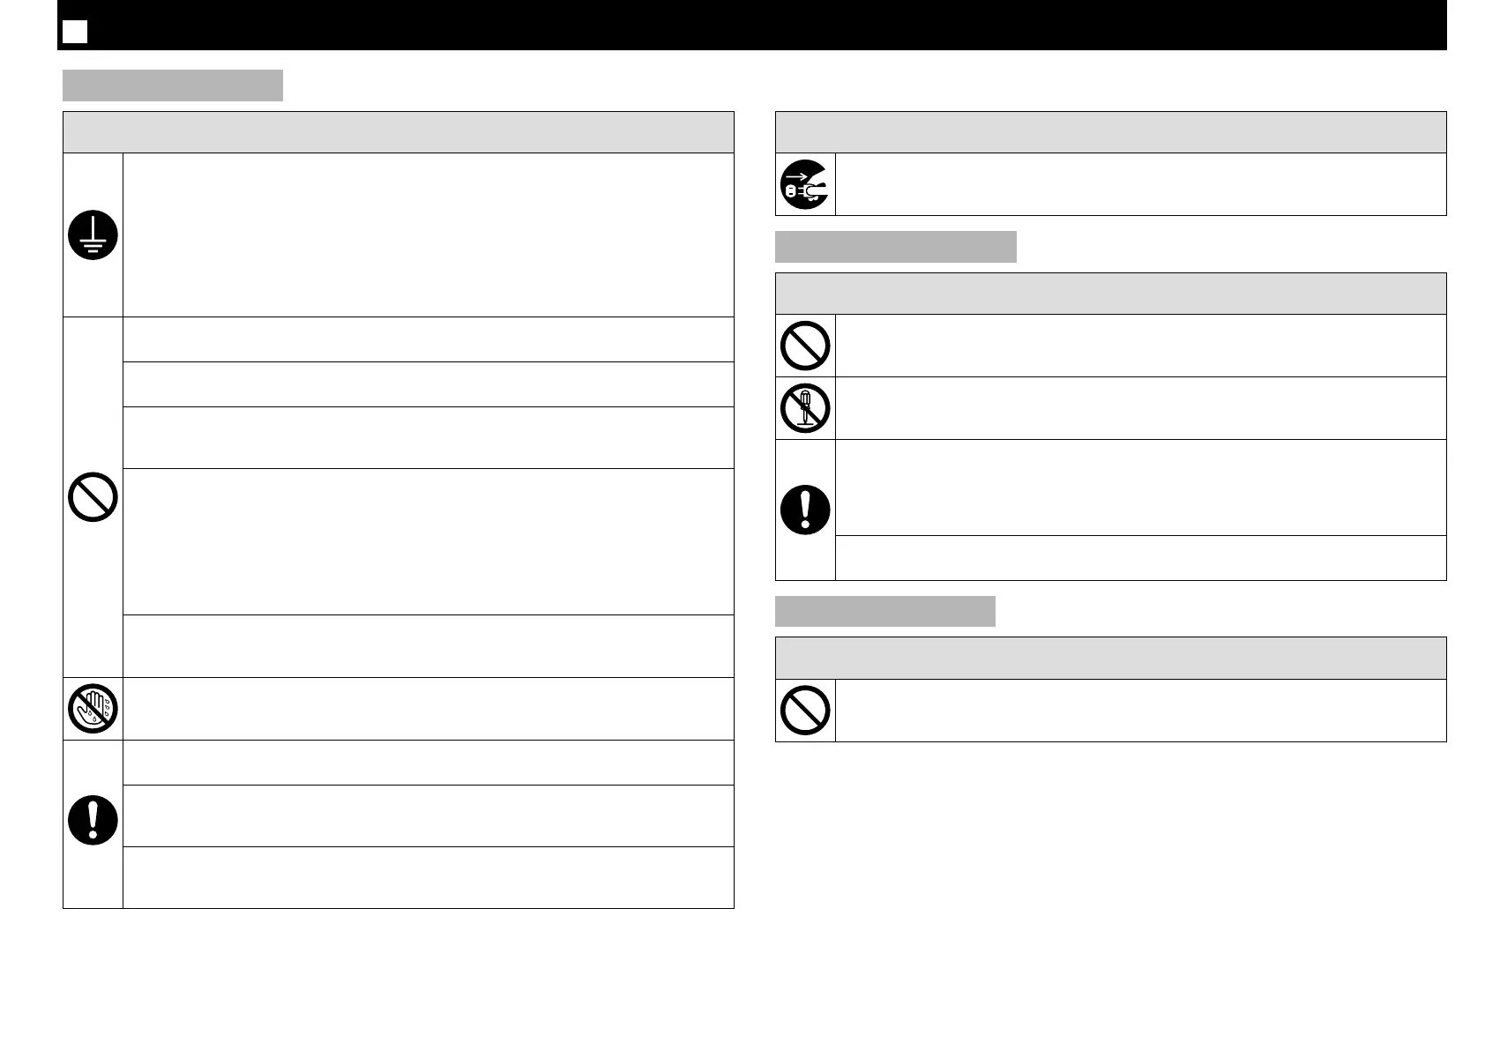This screenshot has height=1050, width=1485.
Task: Click the large prohibition icon in left table
Action: point(93,496)
